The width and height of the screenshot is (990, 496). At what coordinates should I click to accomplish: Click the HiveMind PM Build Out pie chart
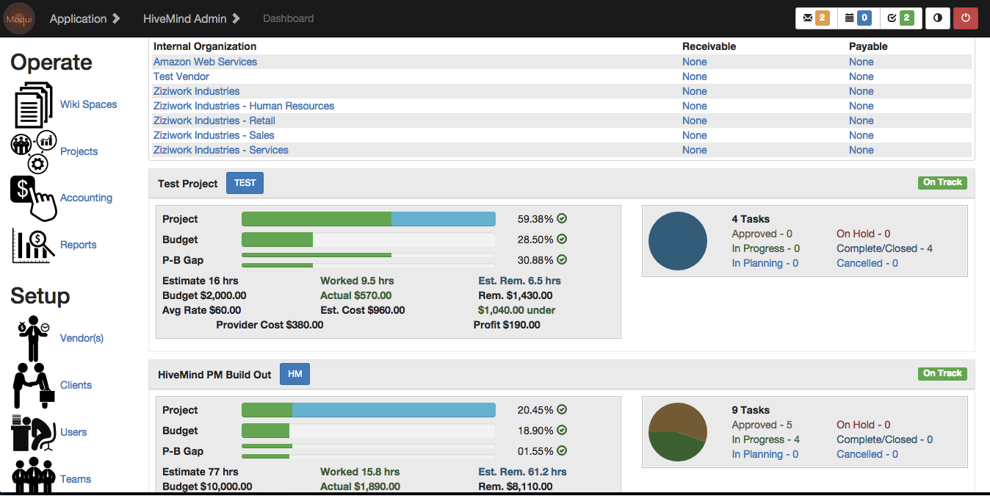coord(677,432)
